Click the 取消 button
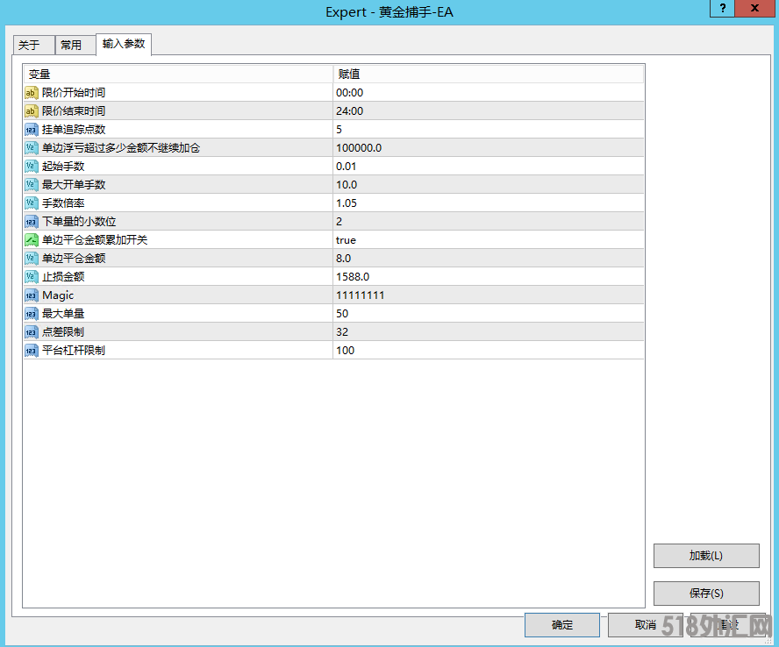 (x=645, y=625)
